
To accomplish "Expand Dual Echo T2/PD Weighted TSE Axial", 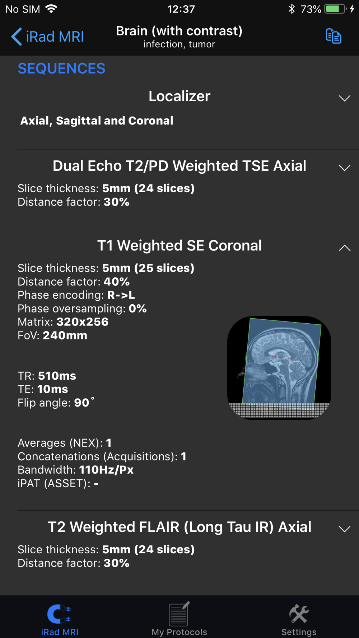I will pos(345,168).
